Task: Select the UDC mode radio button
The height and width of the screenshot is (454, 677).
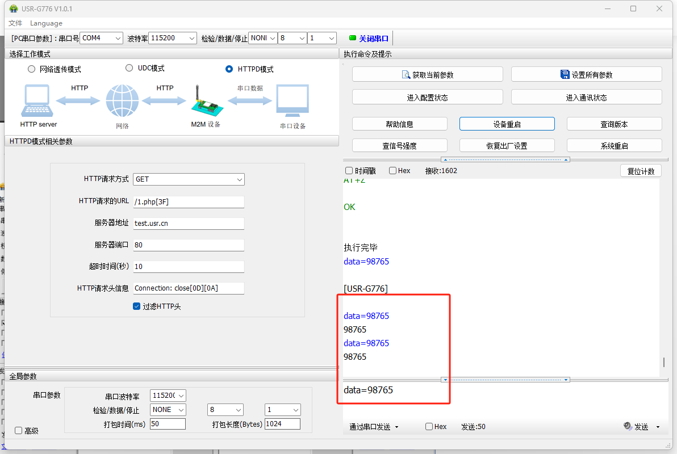Action: coord(129,68)
